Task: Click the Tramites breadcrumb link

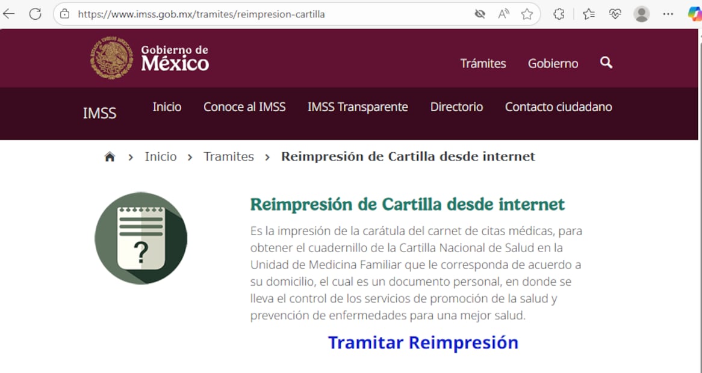Action: click(x=229, y=156)
